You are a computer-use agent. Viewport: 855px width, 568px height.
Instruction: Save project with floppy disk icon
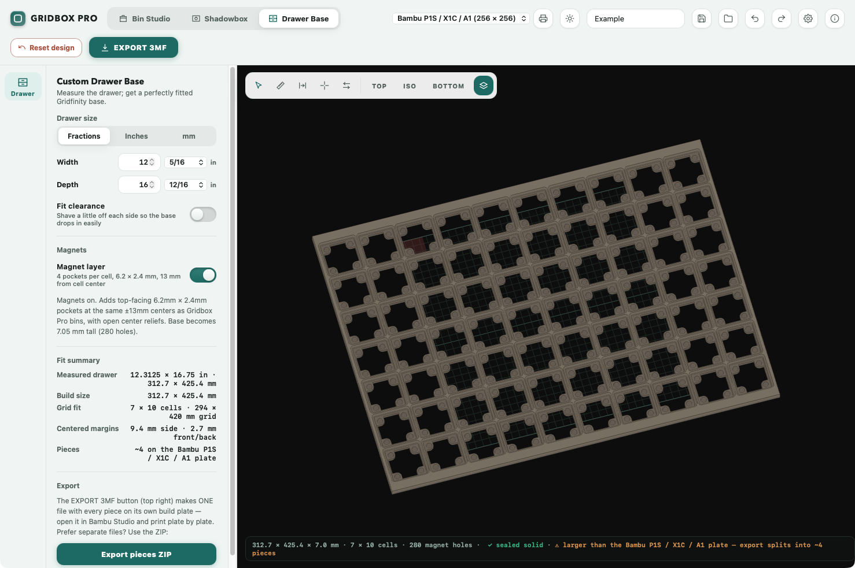pos(702,18)
